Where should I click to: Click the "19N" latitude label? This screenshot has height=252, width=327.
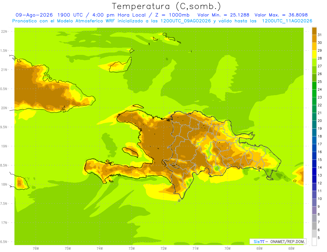[x=4, y=146]
